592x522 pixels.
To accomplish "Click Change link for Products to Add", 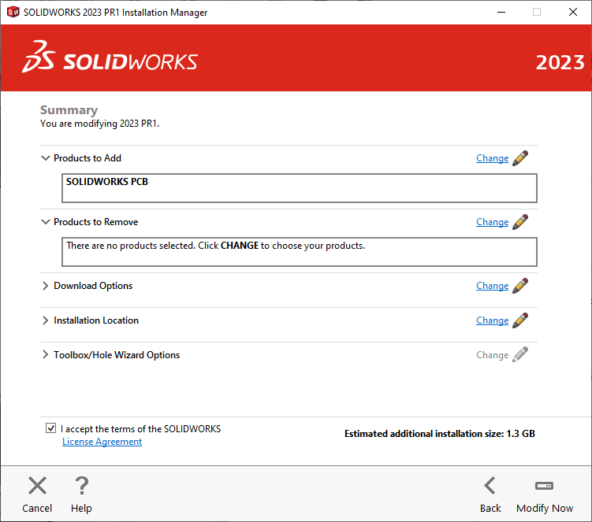I will pyautogui.click(x=493, y=158).
